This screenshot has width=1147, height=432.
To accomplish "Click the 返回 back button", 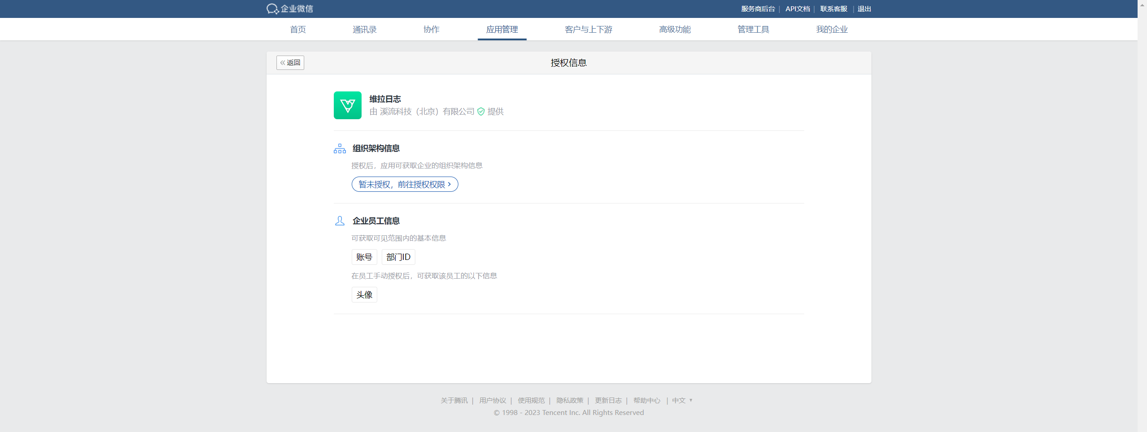I will [x=290, y=63].
